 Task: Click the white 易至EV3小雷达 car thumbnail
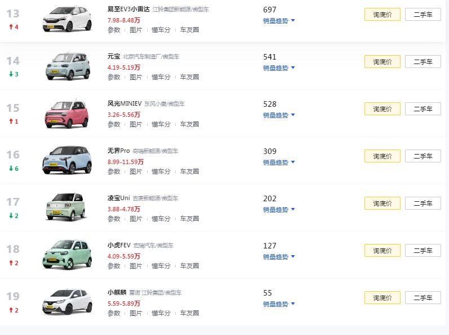tap(66, 19)
